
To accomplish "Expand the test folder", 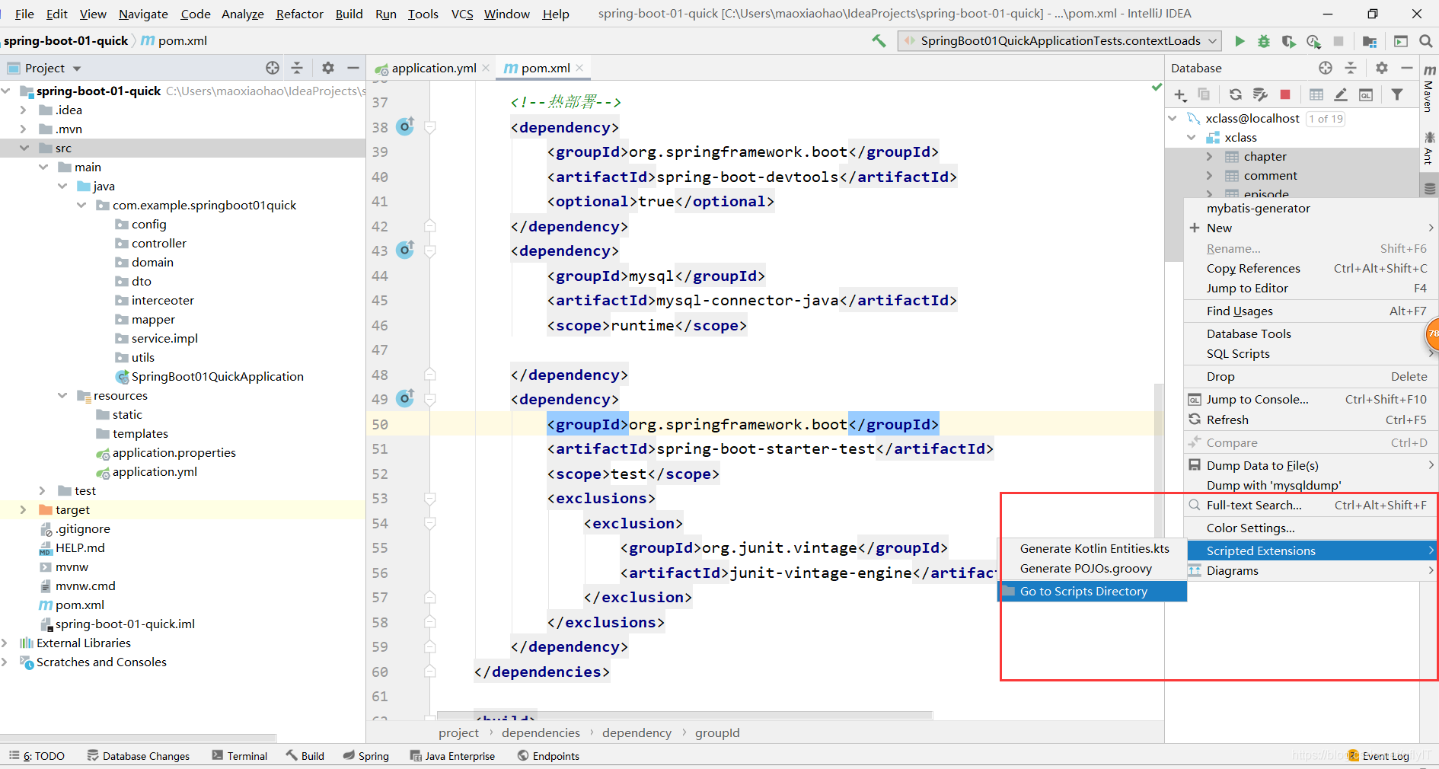I will (x=43, y=490).
